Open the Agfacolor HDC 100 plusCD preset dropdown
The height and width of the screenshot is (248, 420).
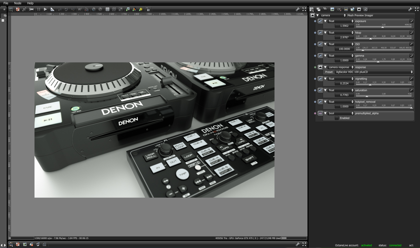(374, 72)
